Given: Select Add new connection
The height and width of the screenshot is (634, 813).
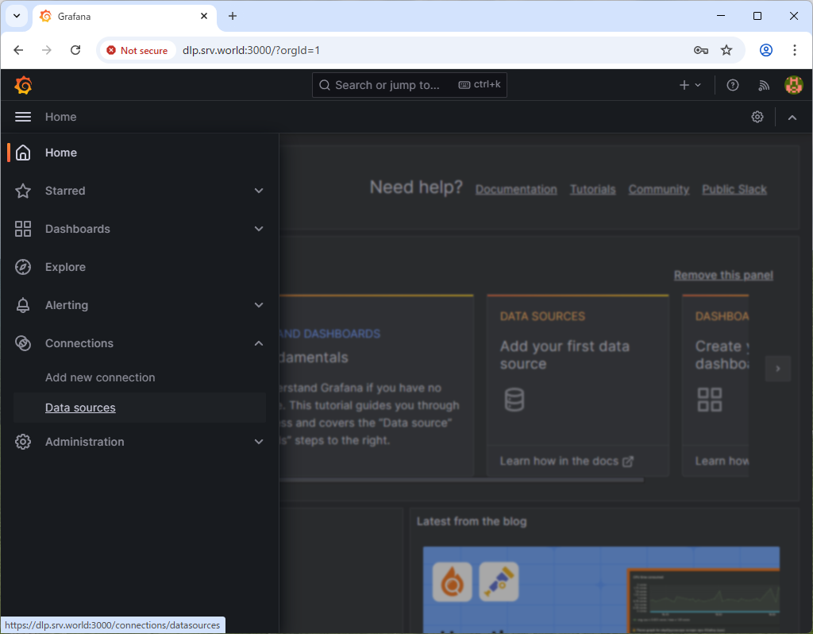Looking at the screenshot, I should pyautogui.click(x=100, y=377).
